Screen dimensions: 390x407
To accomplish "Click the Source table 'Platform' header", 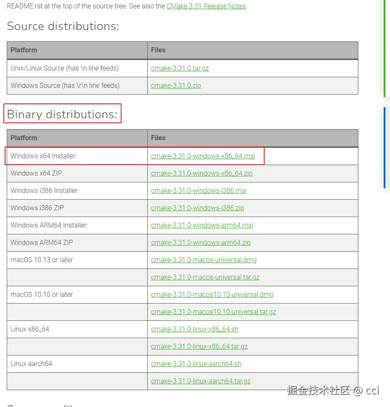I will 77,50.
